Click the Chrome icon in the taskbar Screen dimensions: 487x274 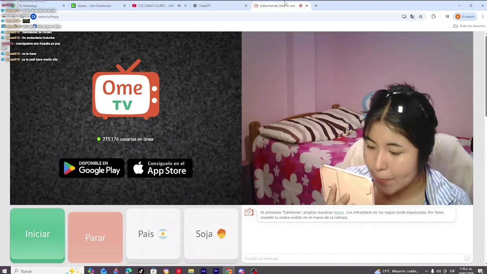click(229, 271)
